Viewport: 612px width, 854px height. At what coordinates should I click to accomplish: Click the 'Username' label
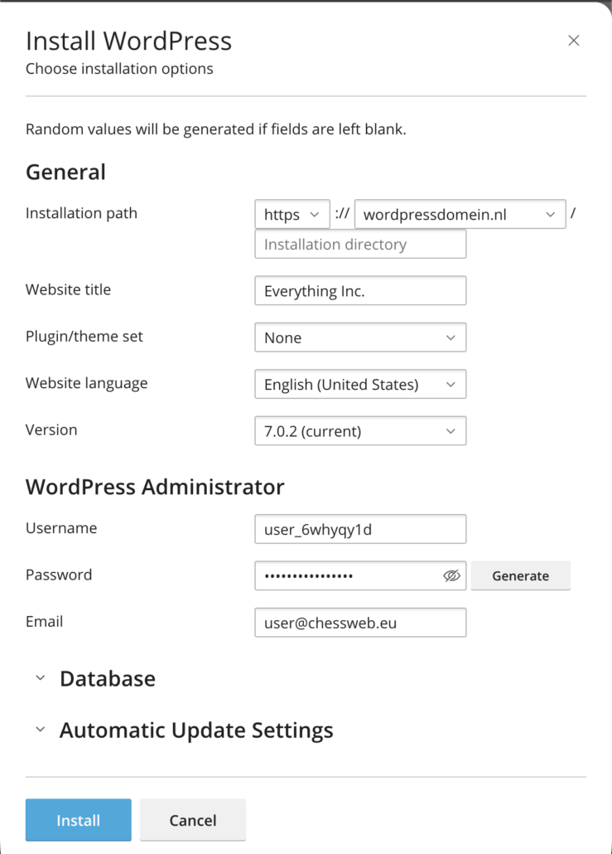[x=61, y=528]
